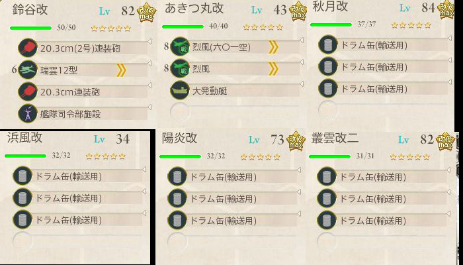Click the yellow chevrons next to 烈風(六〇一空)
Screen dimensions: 463x265
coord(273,47)
